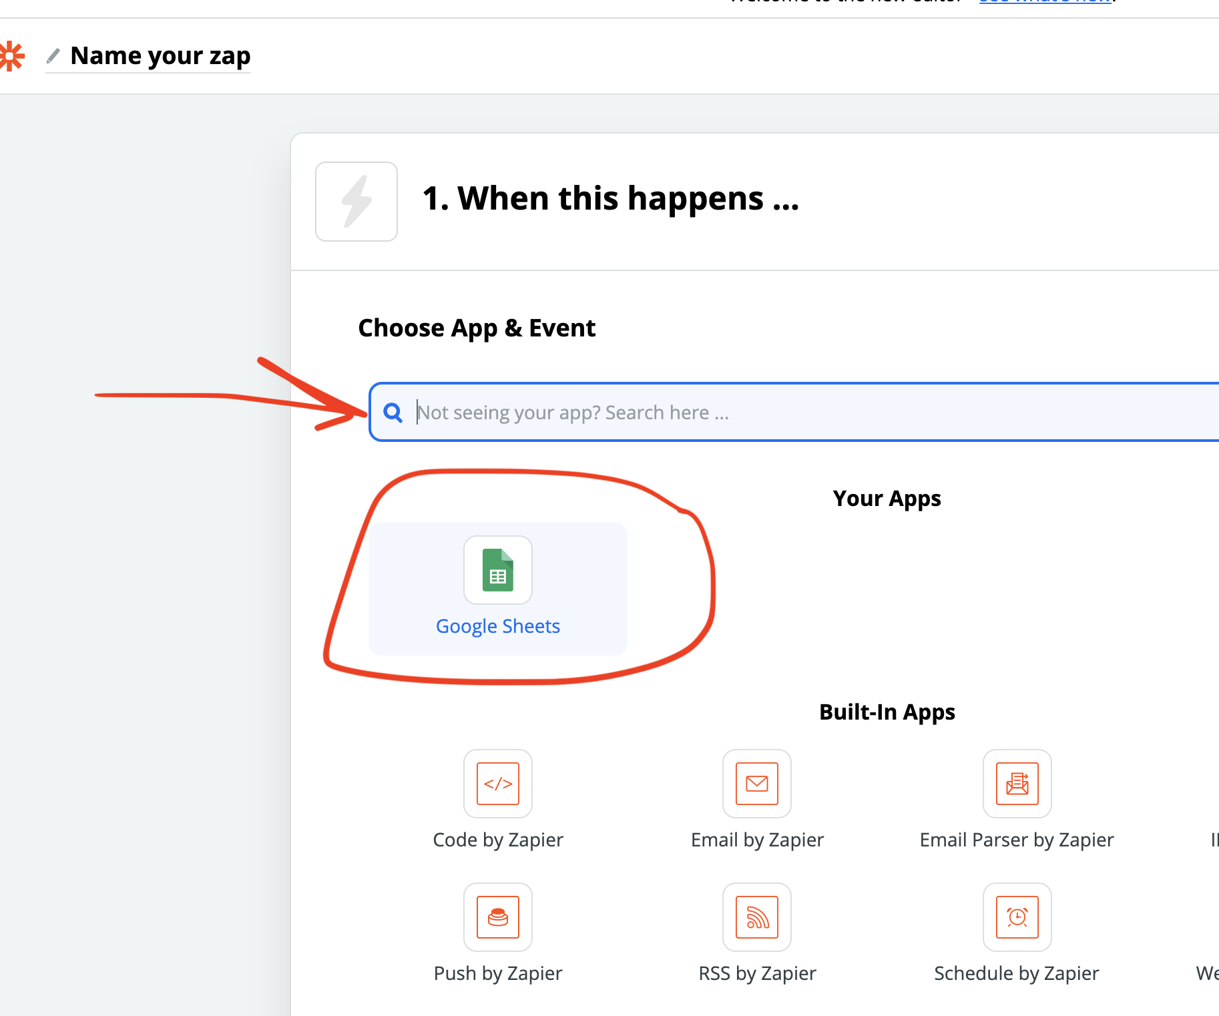Viewport: 1219px width, 1016px height.
Task: Rename zap via 'Name your zap' title
Action: coord(160,55)
